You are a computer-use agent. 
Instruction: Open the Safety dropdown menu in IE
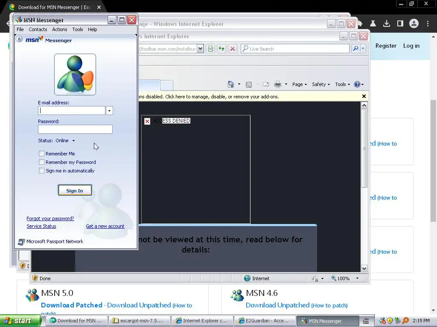321,84
